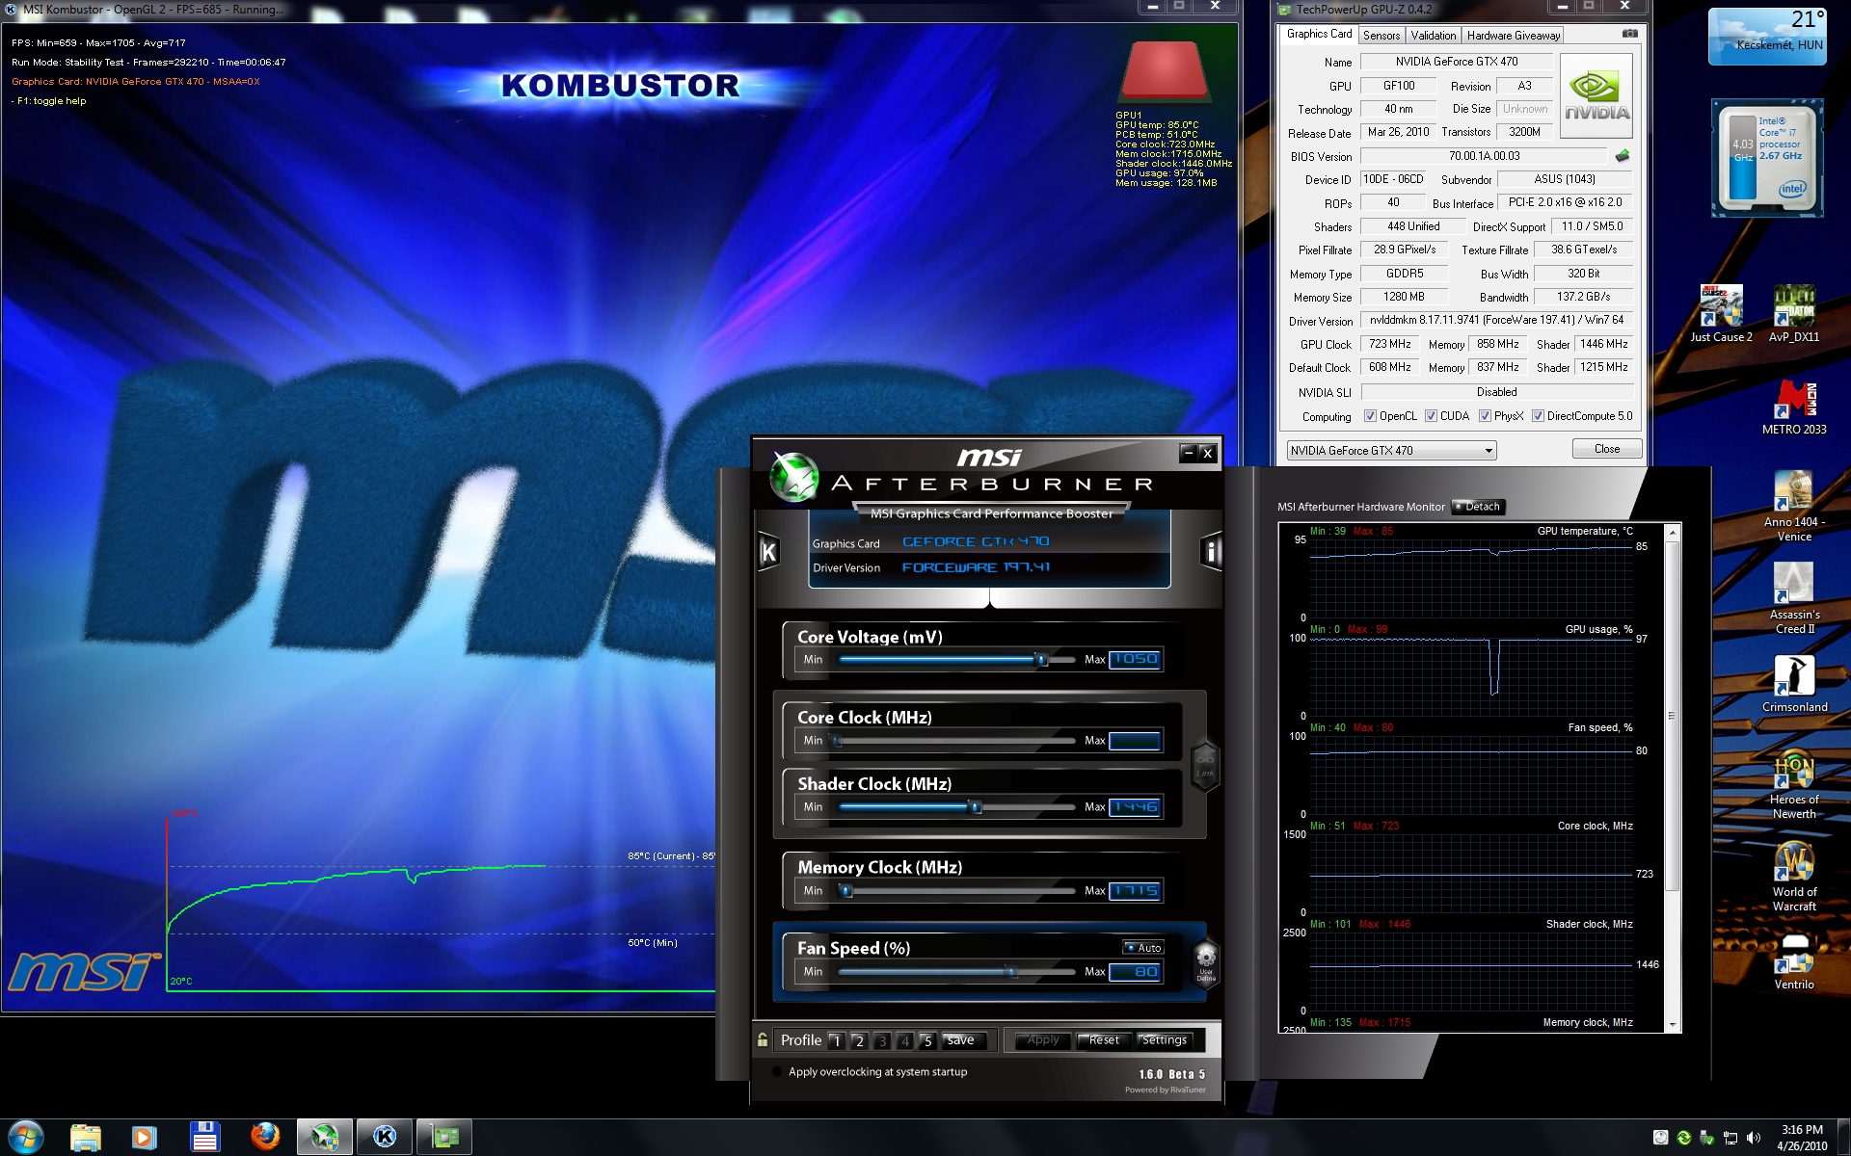The height and width of the screenshot is (1156, 1851).
Task: Open the World of Warcraft shortcut
Action: click(1794, 877)
